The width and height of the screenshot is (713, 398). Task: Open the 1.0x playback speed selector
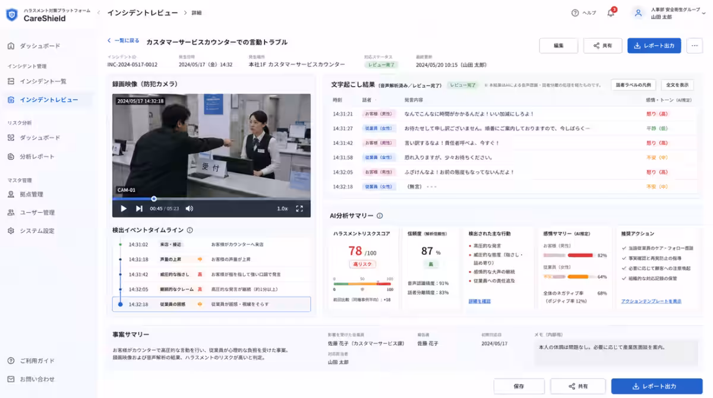(283, 209)
